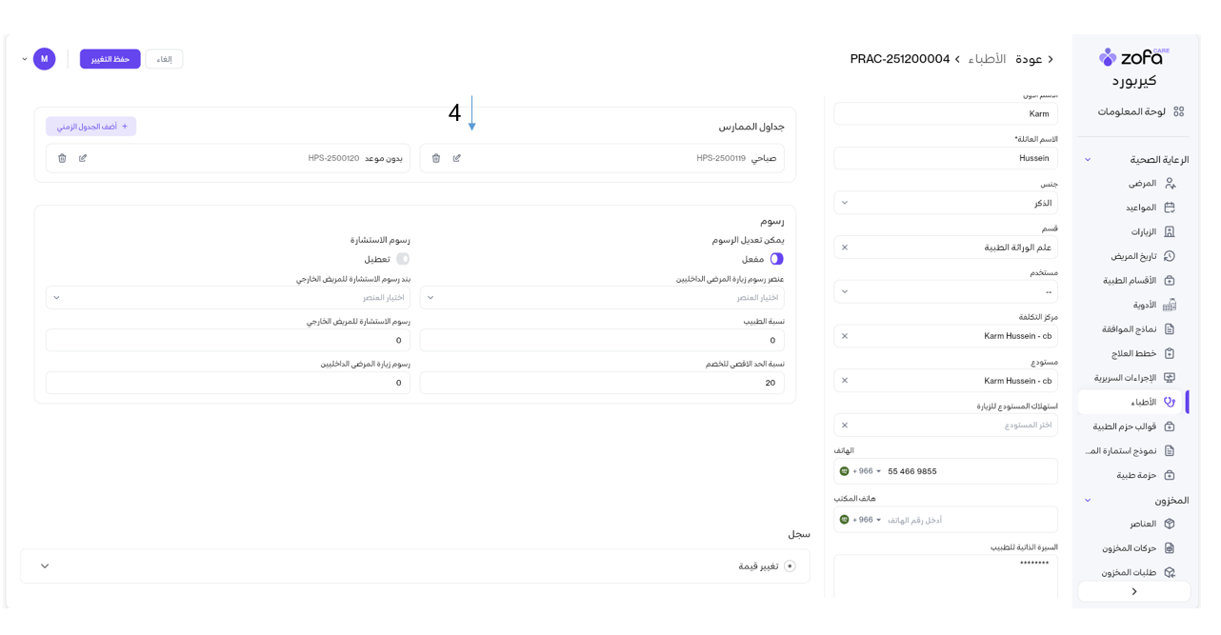
Task: Clear the قسم department field value
Action: pyautogui.click(x=845, y=248)
